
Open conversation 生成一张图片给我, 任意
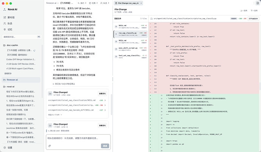[x=17, y=110]
